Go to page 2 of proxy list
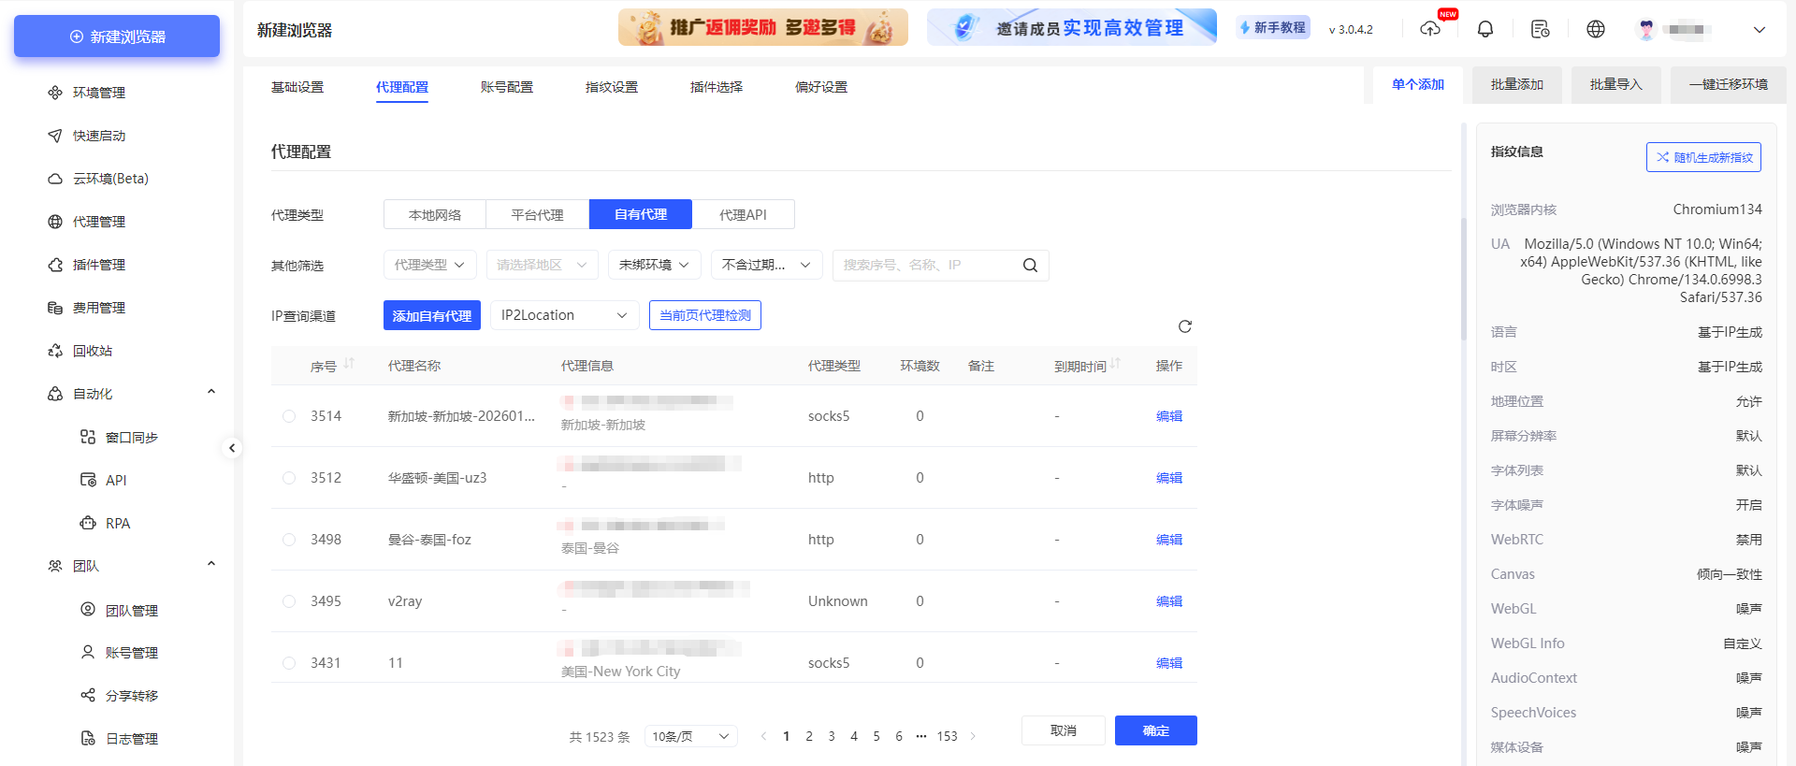The image size is (1796, 766). pos(809,736)
